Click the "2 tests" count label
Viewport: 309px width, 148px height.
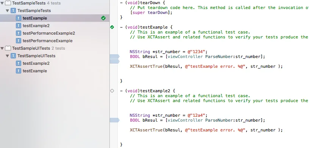58,48
